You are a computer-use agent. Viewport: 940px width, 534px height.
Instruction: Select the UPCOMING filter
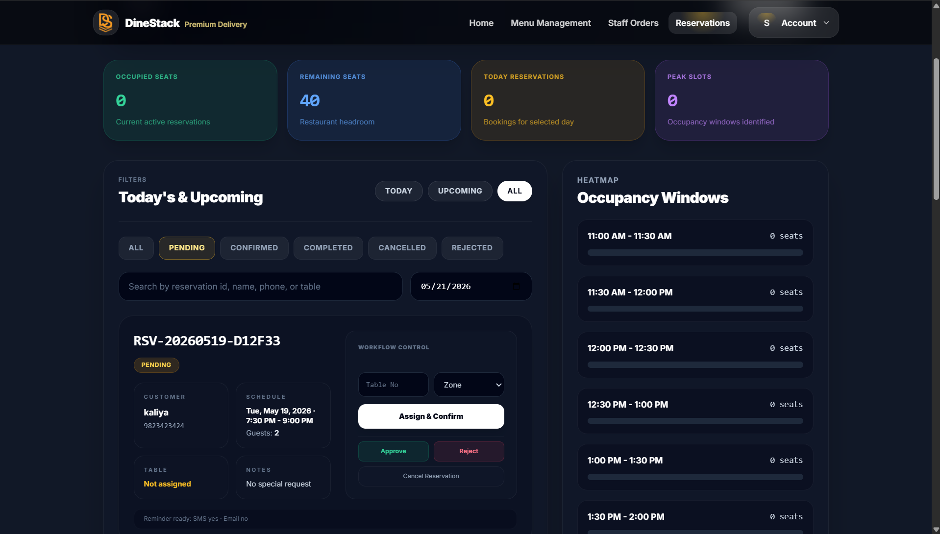coord(460,191)
